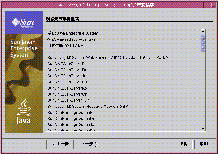This screenshot has width=218, height=154.
Task: Click the 上一步 back button
Action: (x=60, y=144)
